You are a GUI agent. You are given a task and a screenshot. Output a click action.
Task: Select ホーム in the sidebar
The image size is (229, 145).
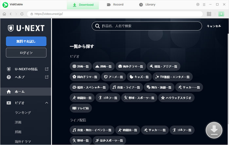coord(26,92)
